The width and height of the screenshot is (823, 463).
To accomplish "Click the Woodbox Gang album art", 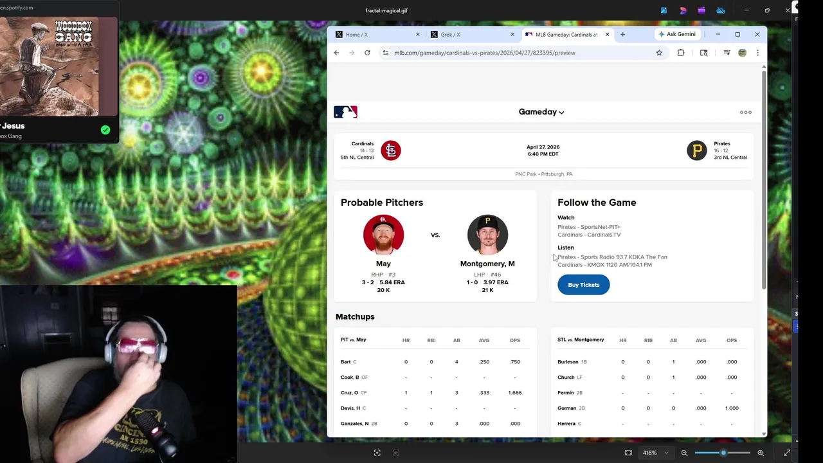I will point(50,66).
